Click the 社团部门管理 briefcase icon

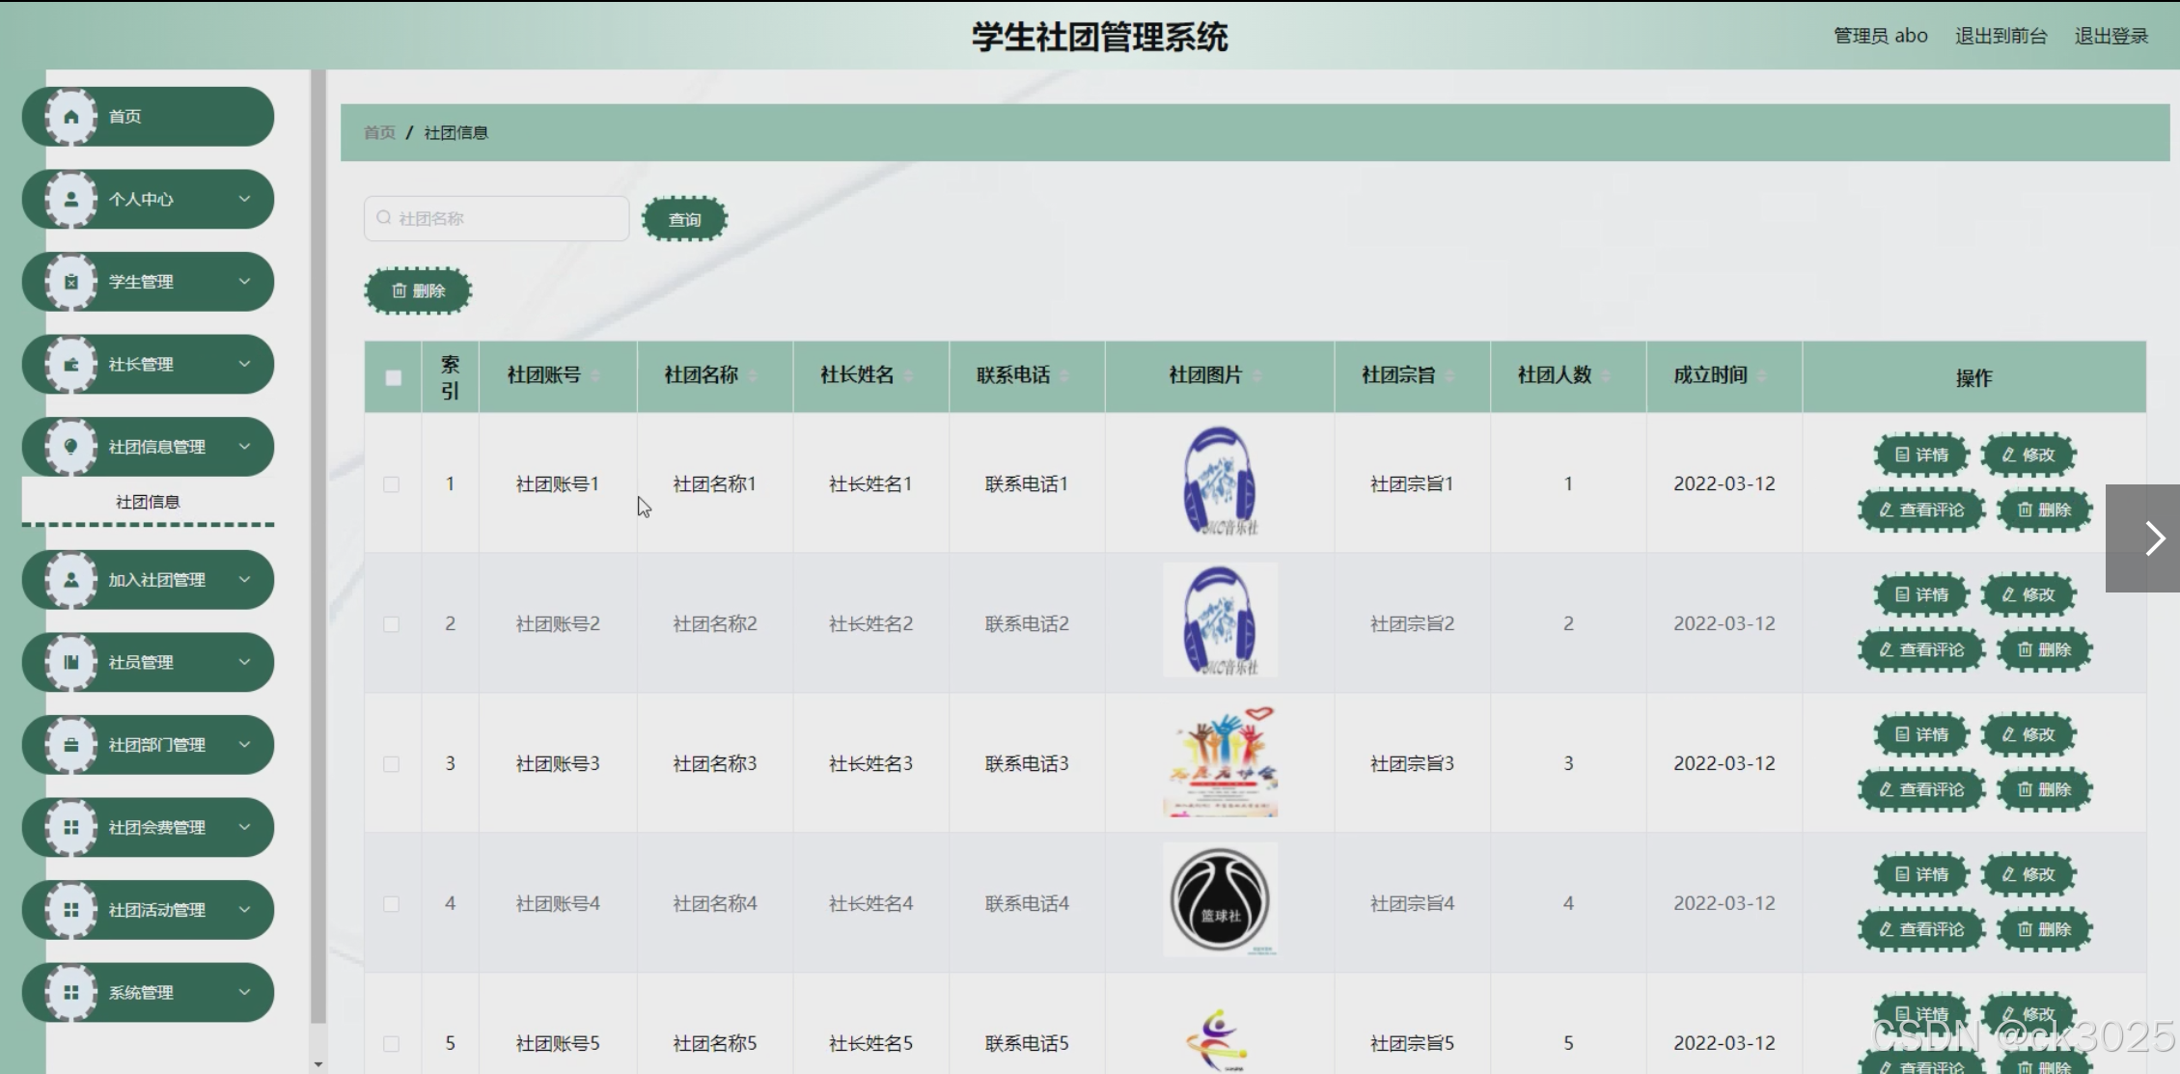click(x=71, y=745)
